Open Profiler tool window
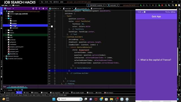The width and height of the screenshot is (181, 102). [99, 93]
